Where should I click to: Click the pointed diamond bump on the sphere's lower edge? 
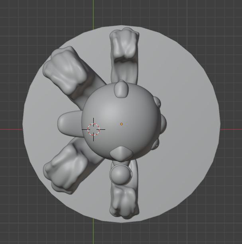click(x=121, y=153)
